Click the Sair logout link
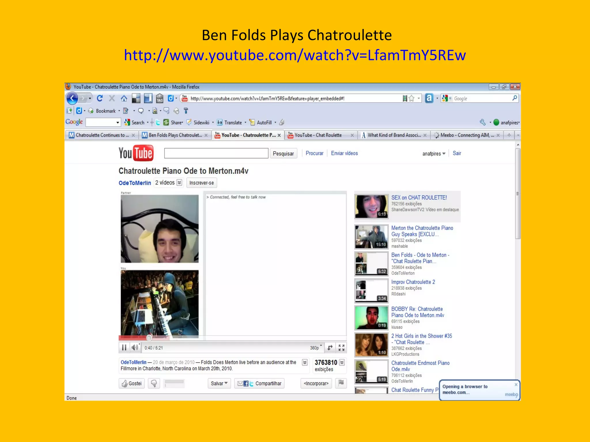The image size is (590, 442). click(x=457, y=153)
